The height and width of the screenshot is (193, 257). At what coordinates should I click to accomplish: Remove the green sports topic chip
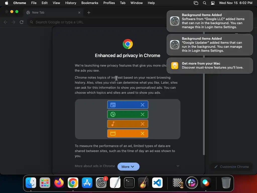pyautogui.click(x=143, y=114)
